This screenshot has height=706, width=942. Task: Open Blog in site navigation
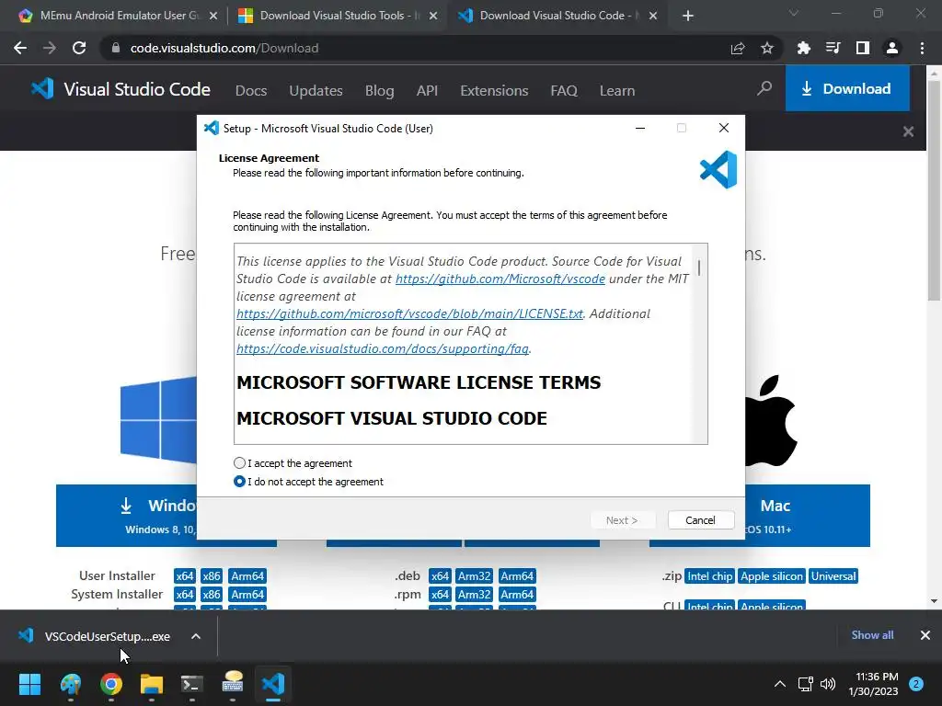(x=380, y=91)
